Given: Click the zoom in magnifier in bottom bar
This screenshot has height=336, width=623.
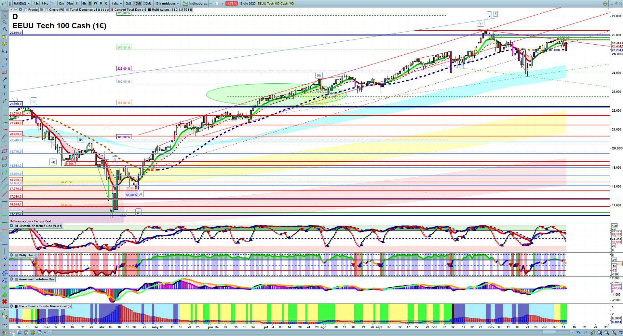Looking at the screenshot, I should [614, 332].
